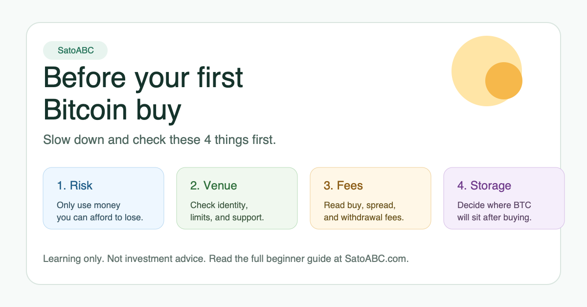Select the '3. Fees' card
This screenshot has width=587, height=307.
coord(370,198)
